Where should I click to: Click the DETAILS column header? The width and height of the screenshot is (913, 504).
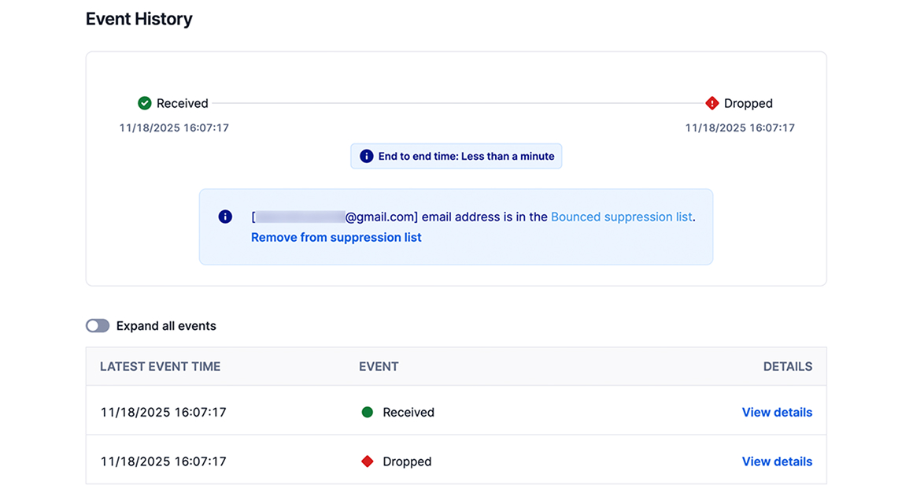click(787, 366)
